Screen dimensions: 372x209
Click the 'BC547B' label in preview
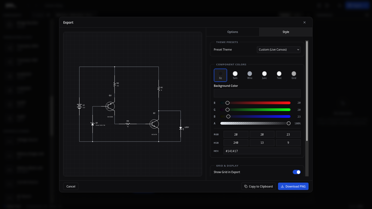(154, 134)
